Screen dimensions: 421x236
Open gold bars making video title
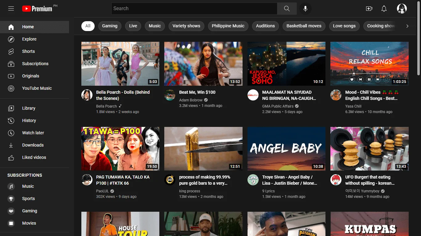tap(205, 180)
